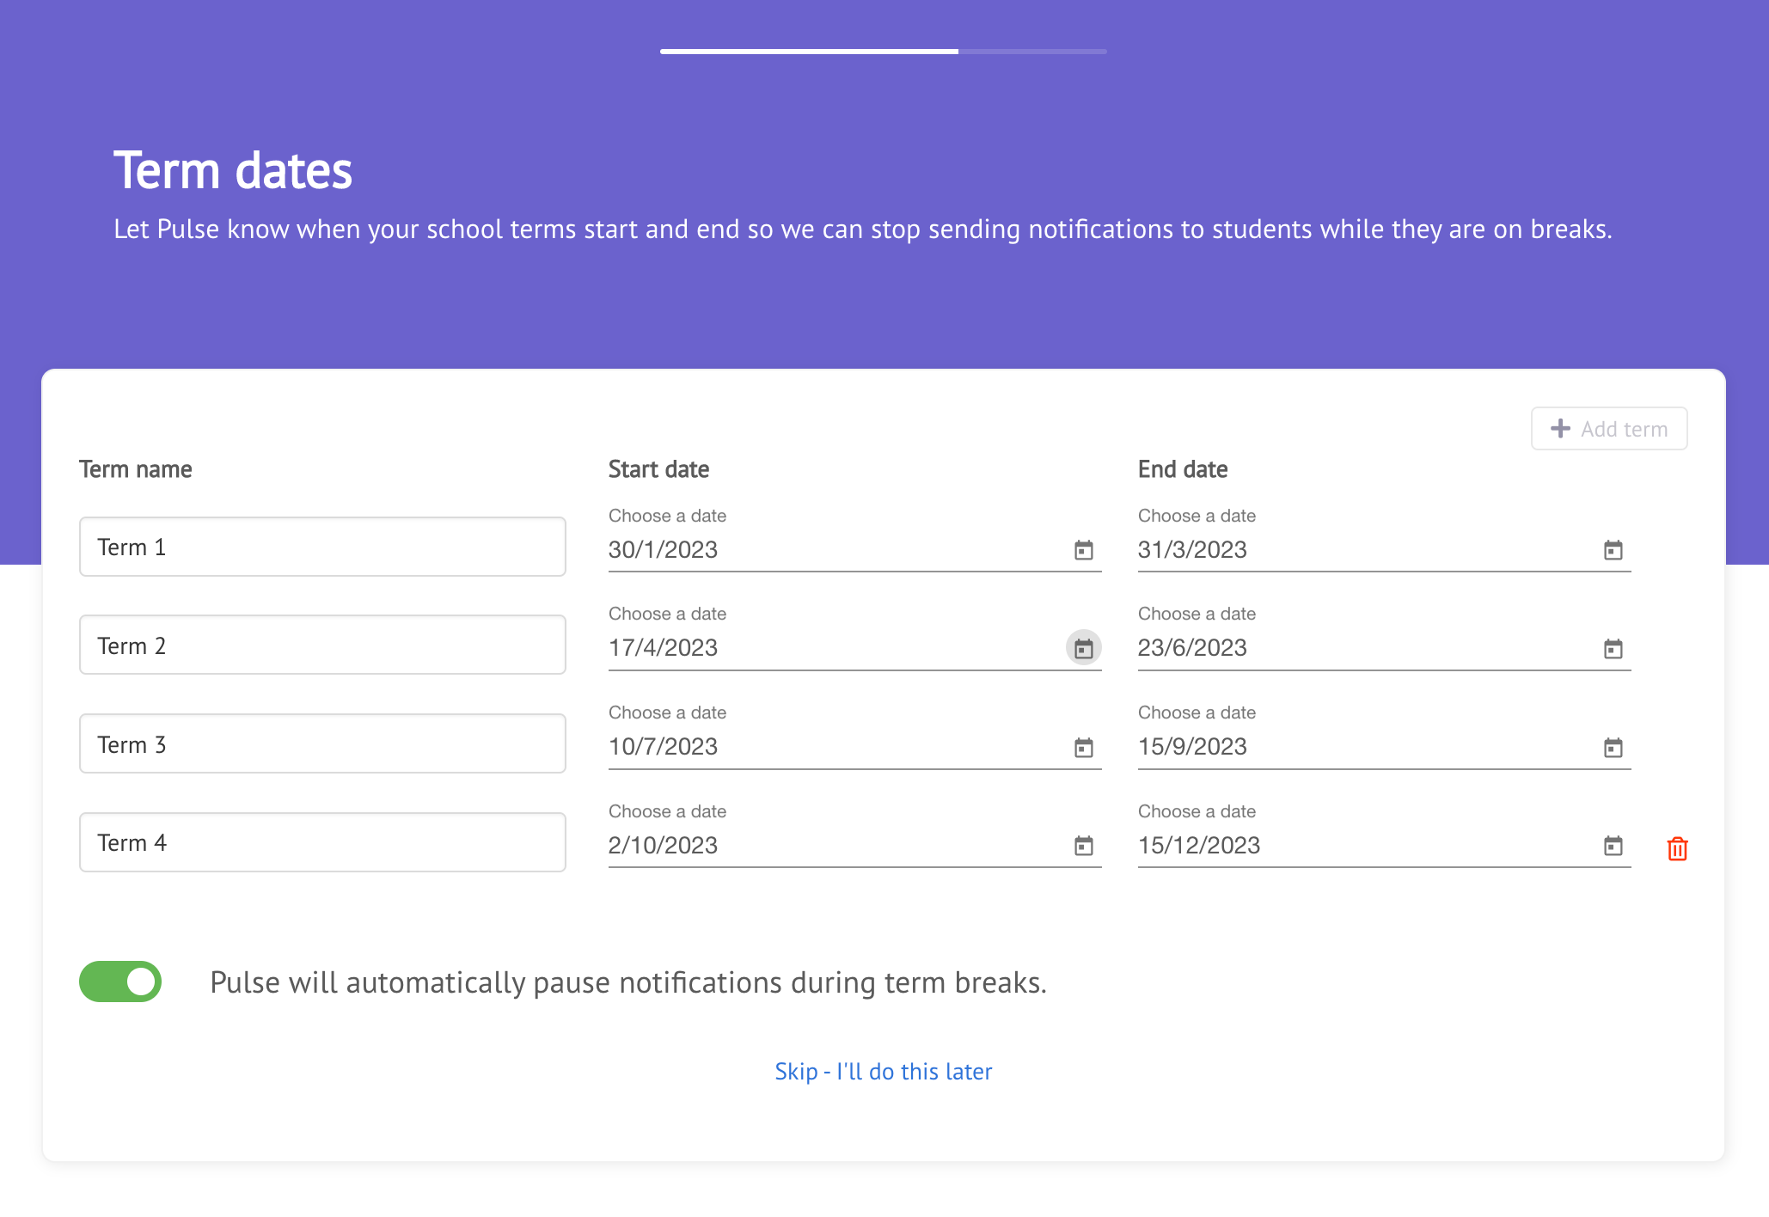Toggle automatic pause of notifications during breaks

(x=120, y=982)
